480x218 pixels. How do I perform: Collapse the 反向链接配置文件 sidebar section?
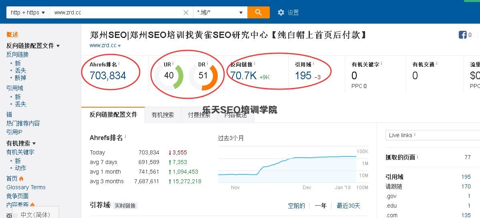click(x=58, y=46)
